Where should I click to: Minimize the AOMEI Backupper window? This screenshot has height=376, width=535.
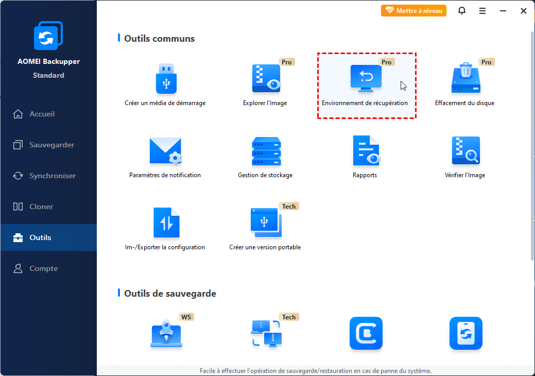pos(503,11)
